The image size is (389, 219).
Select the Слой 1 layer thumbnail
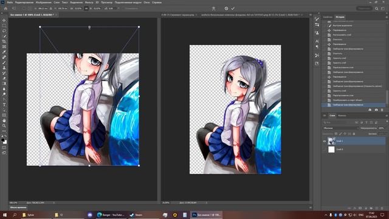[331, 141]
